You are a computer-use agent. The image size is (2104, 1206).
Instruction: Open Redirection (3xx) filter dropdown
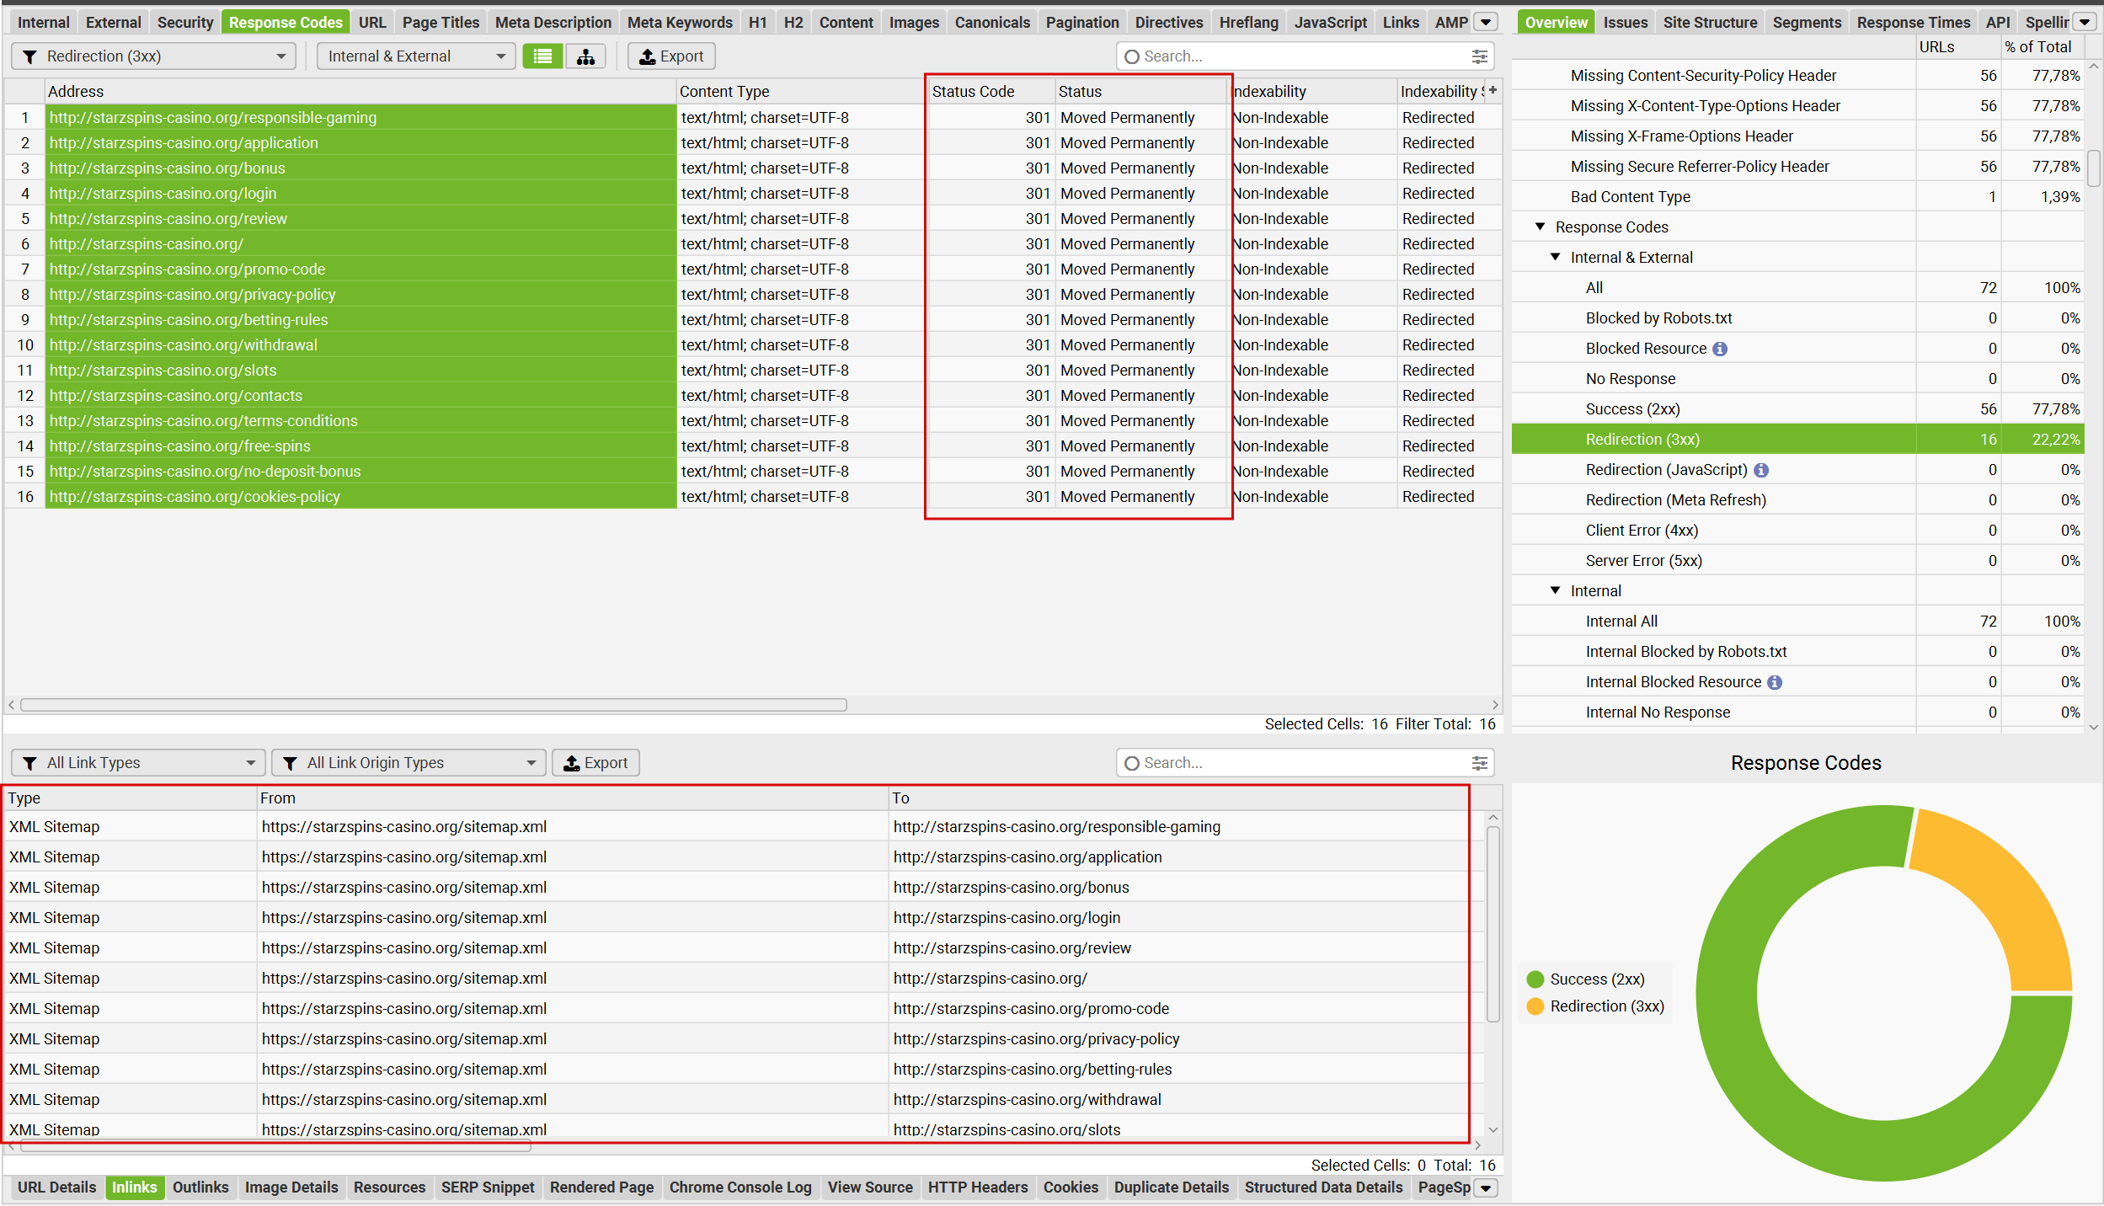(x=154, y=56)
